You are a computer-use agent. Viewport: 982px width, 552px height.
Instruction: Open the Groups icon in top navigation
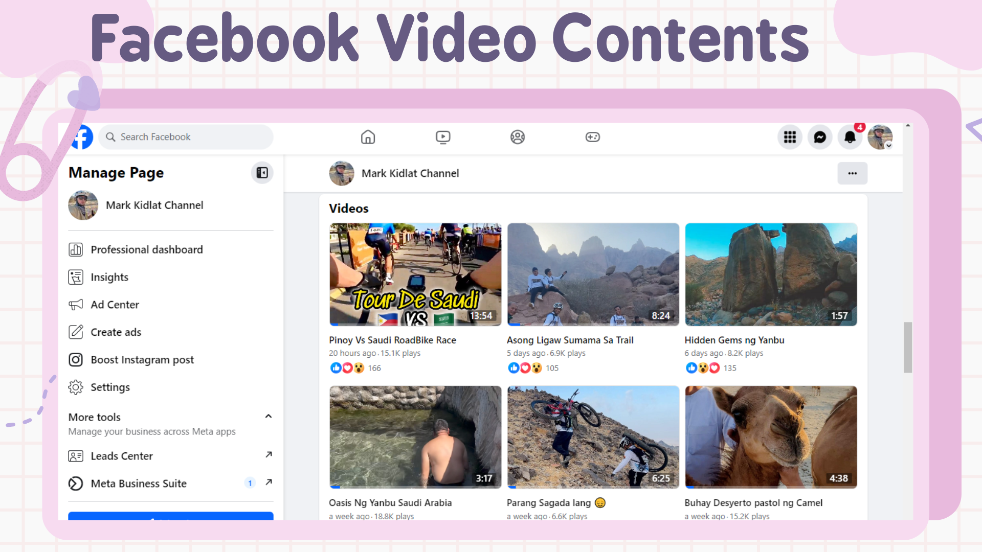coord(518,137)
